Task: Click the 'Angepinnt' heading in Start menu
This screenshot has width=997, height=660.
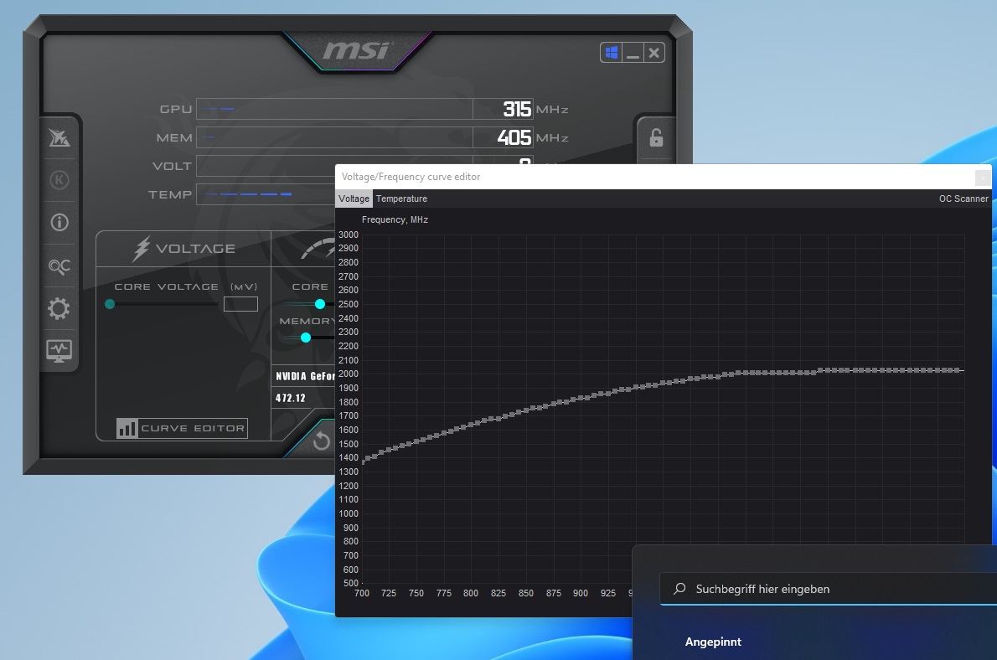Action: (713, 642)
